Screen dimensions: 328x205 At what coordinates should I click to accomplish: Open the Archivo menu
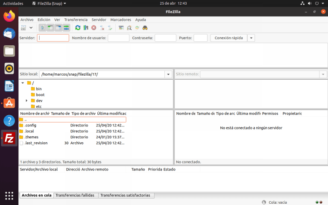pos(27,20)
